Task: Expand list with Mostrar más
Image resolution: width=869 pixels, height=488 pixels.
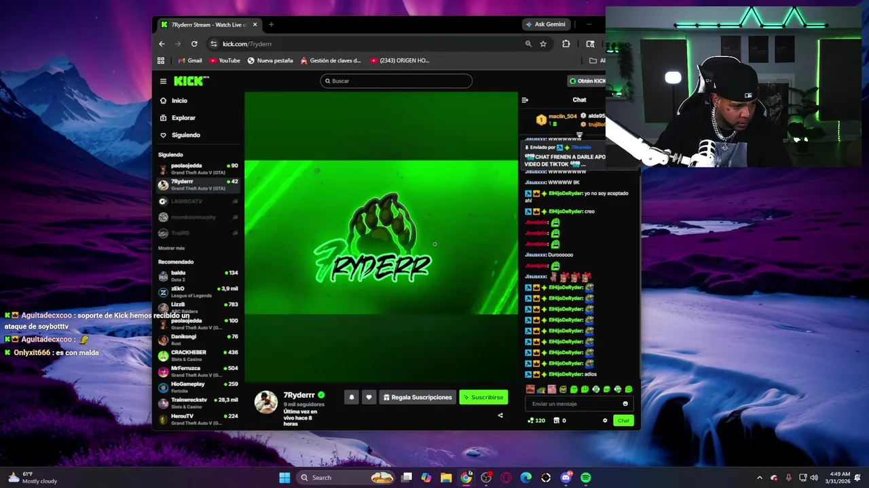Action: [171, 248]
